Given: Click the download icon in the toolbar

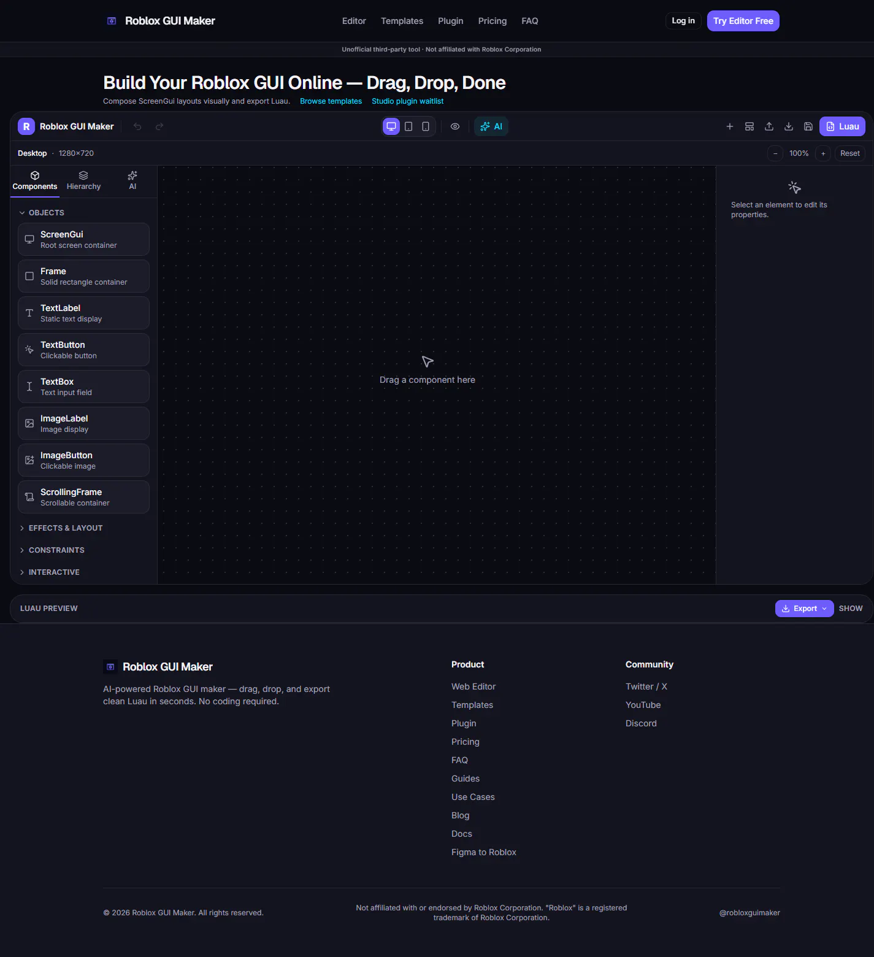Looking at the screenshot, I should point(789,126).
